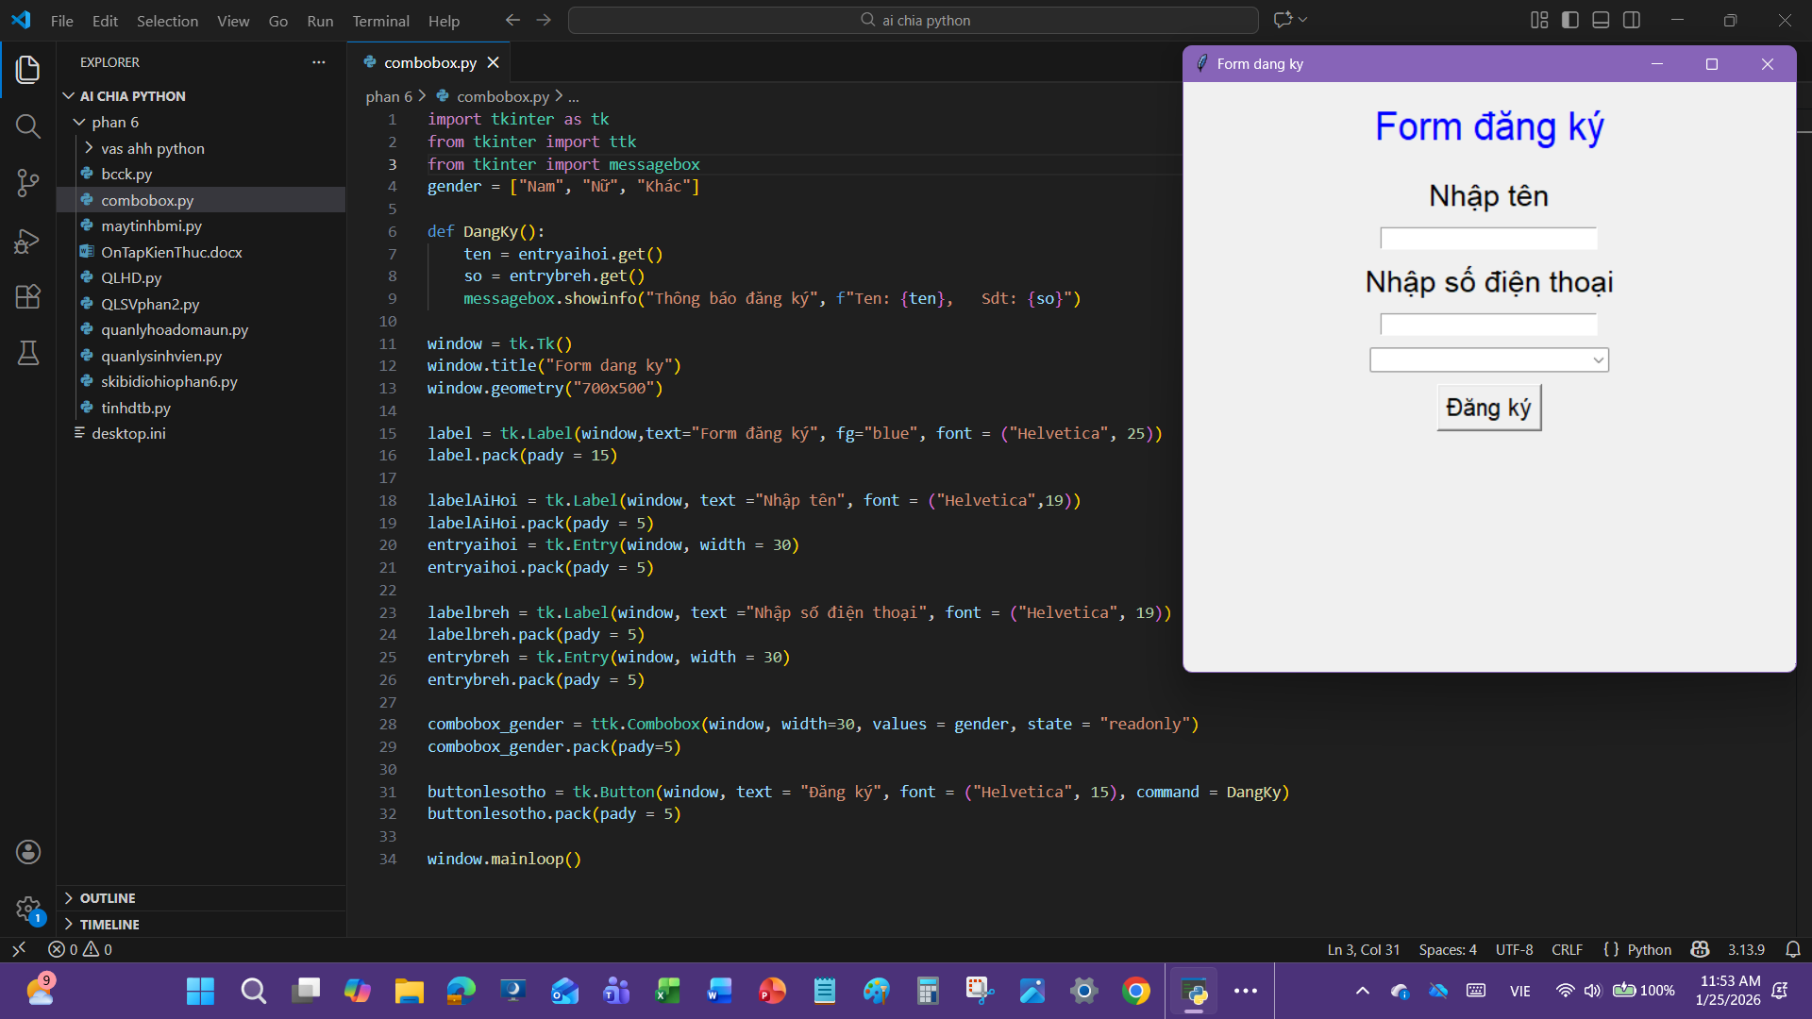Click the Nhập tên entry field

pyautogui.click(x=1488, y=238)
